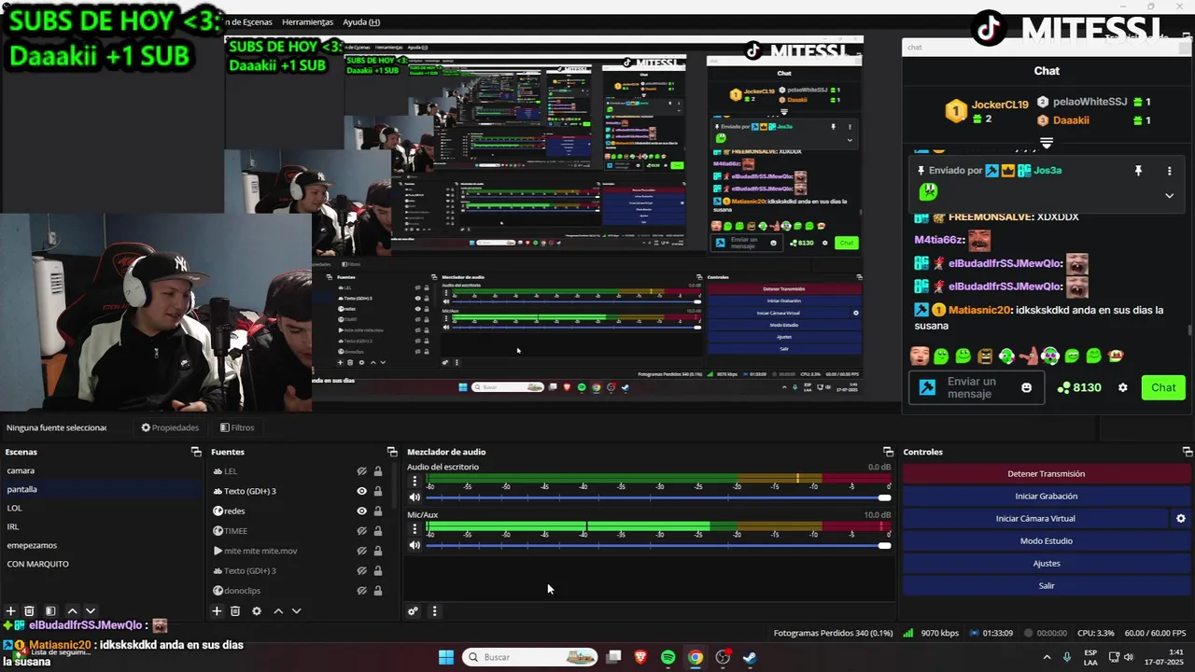Image resolution: width=1195 pixels, height=672 pixels.
Task: Open Ajustes from Controles
Action: 1047,563
